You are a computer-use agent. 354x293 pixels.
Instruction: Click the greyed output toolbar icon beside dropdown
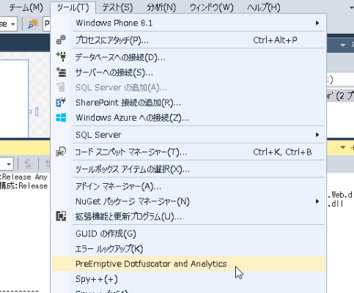(x=29, y=164)
